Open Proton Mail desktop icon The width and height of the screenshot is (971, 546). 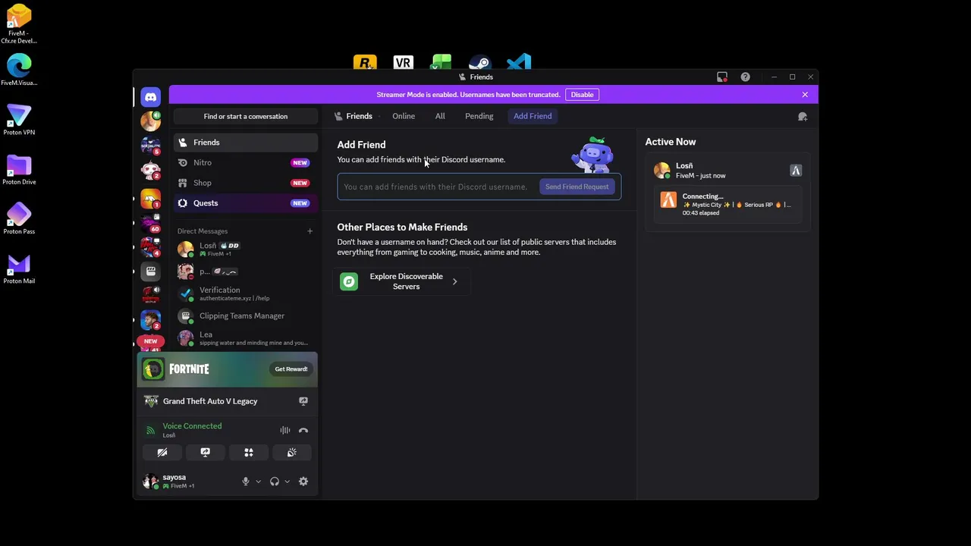coord(19,268)
